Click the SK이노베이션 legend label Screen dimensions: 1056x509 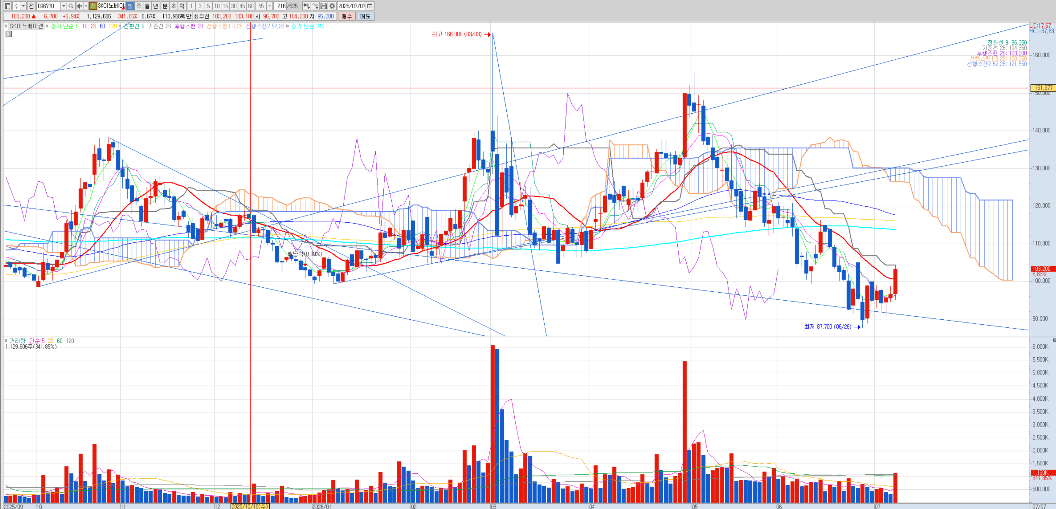[26, 26]
